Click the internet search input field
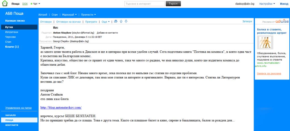290x131 pixels. tap(144, 4)
